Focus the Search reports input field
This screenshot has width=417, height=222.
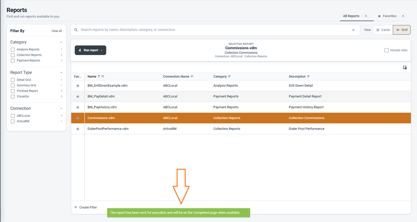click(x=215, y=30)
